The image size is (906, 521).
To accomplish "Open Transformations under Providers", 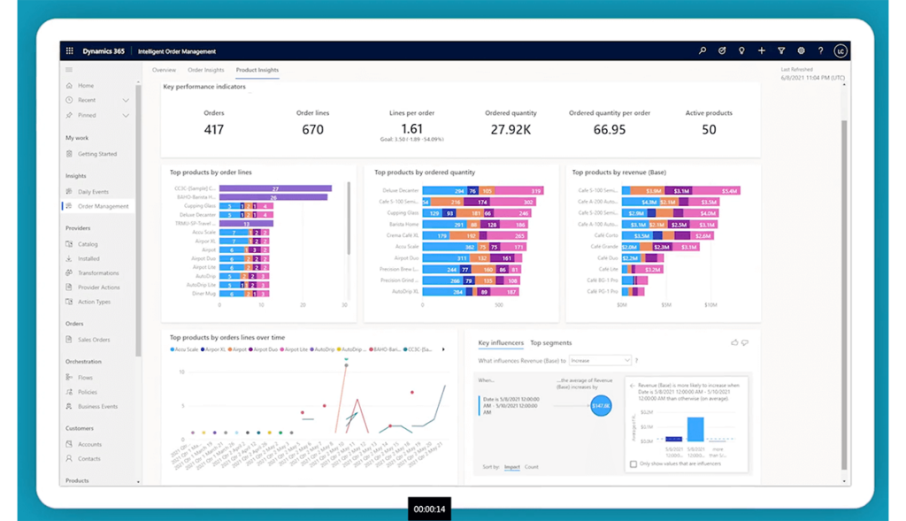I will pyautogui.click(x=99, y=272).
